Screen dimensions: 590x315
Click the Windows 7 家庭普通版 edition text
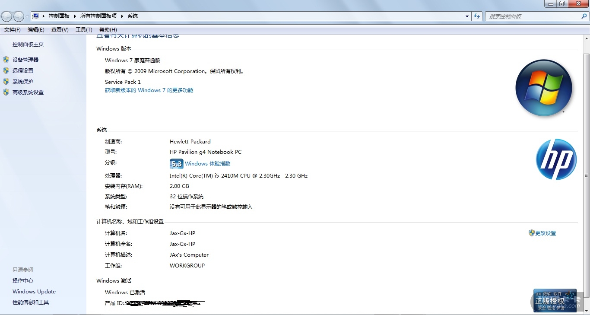pyautogui.click(x=133, y=60)
